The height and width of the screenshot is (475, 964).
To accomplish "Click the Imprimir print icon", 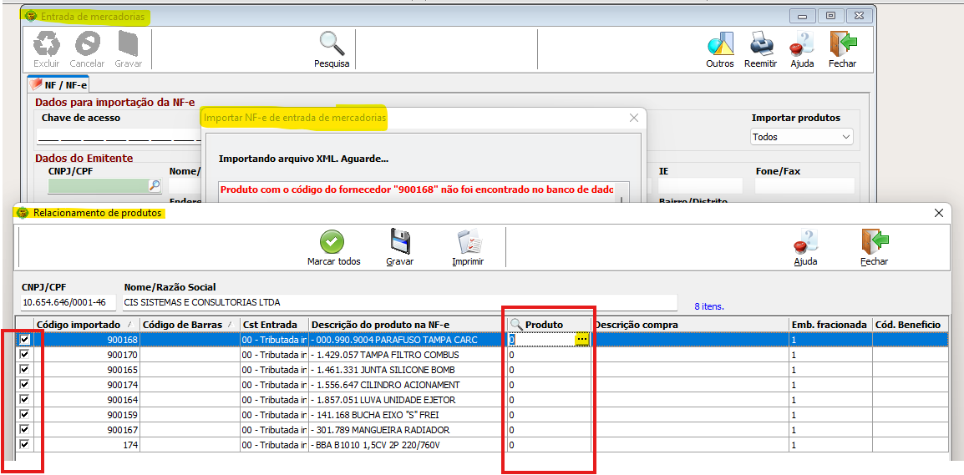I will point(467,242).
